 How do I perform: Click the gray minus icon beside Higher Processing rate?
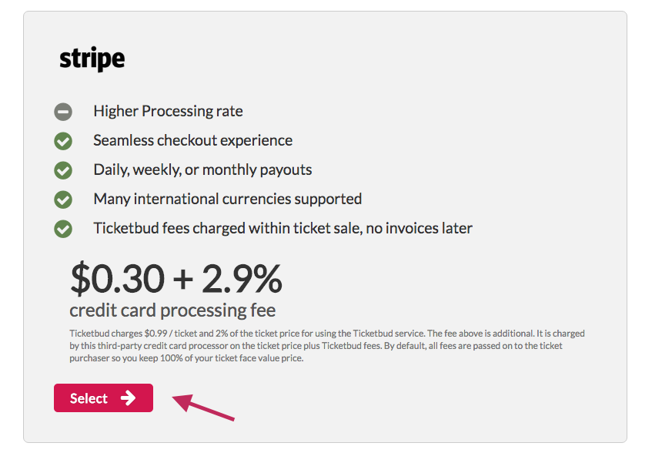pos(63,112)
